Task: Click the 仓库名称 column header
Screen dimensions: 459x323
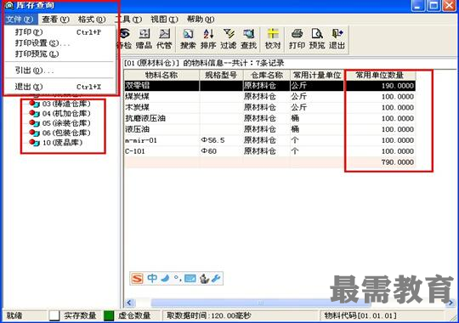Action: point(266,76)
